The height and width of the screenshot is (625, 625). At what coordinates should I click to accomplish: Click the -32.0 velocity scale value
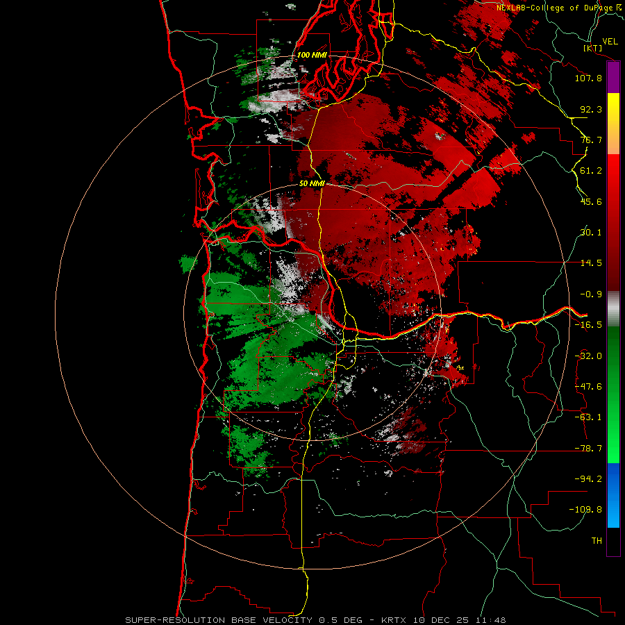point(588,356)
